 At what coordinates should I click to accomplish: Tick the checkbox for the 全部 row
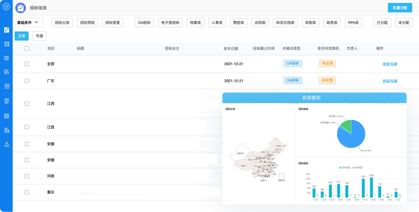click(27, 64)
